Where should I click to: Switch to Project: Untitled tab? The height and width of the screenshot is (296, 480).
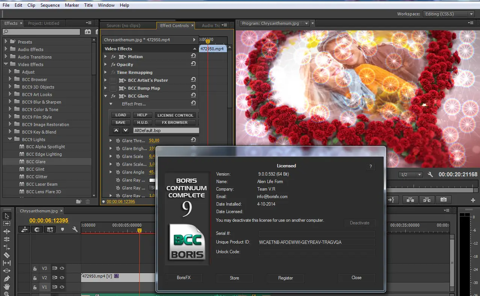coord(44,23)
